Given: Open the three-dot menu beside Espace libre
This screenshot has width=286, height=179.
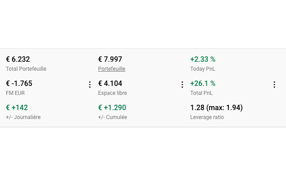Looking at the screenshot, I should (182, 85).
